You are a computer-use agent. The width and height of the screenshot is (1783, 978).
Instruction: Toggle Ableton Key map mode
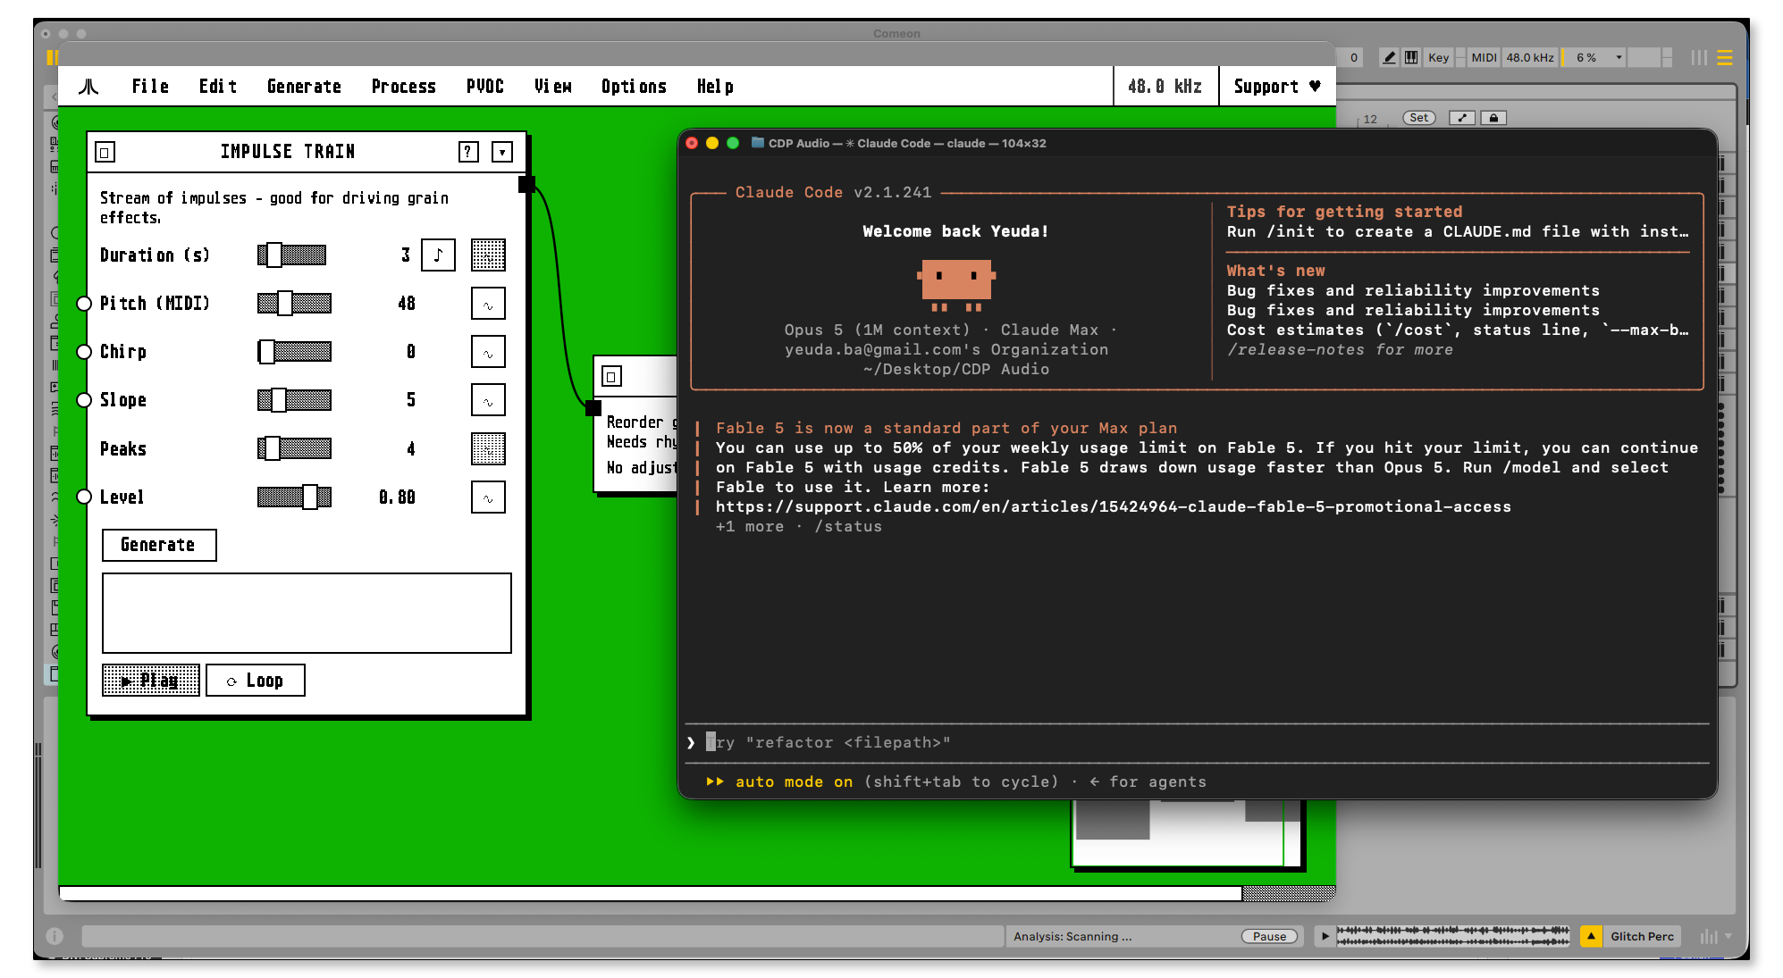pos(1438,57)
